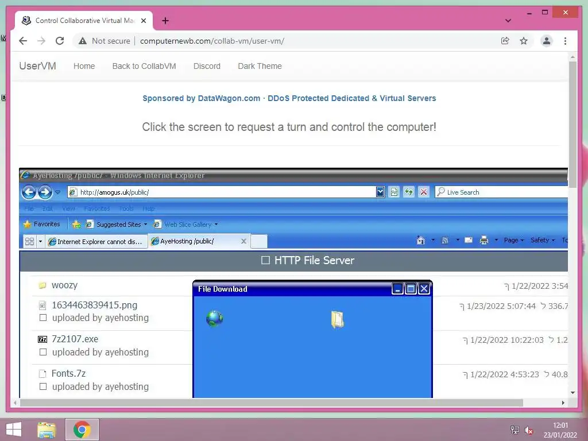Screen dimensions: 588x441
Task: Bookmark this page with the star icon
Action: point(524,41)
